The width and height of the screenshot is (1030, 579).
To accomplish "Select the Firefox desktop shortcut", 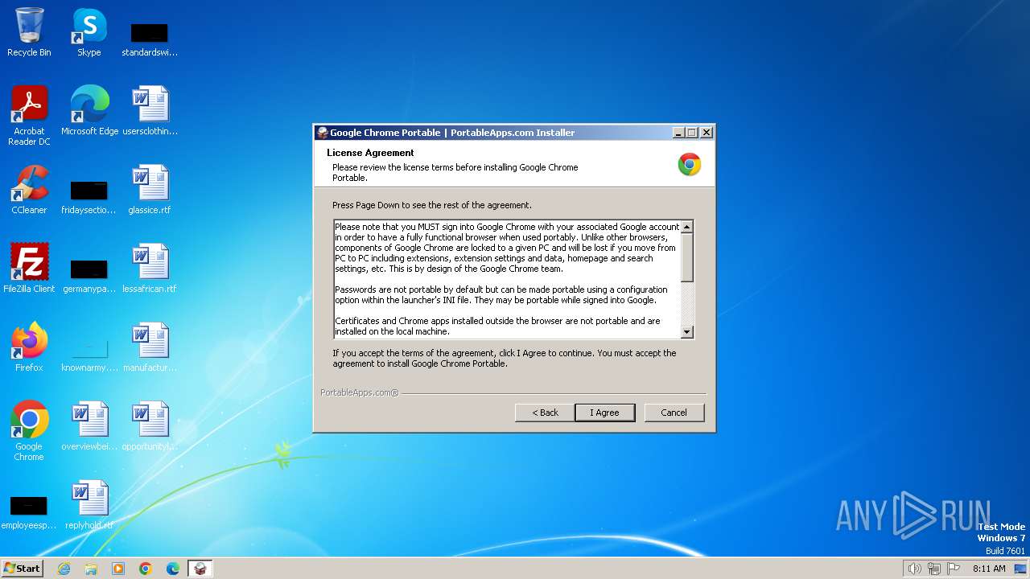I will 29,347.
